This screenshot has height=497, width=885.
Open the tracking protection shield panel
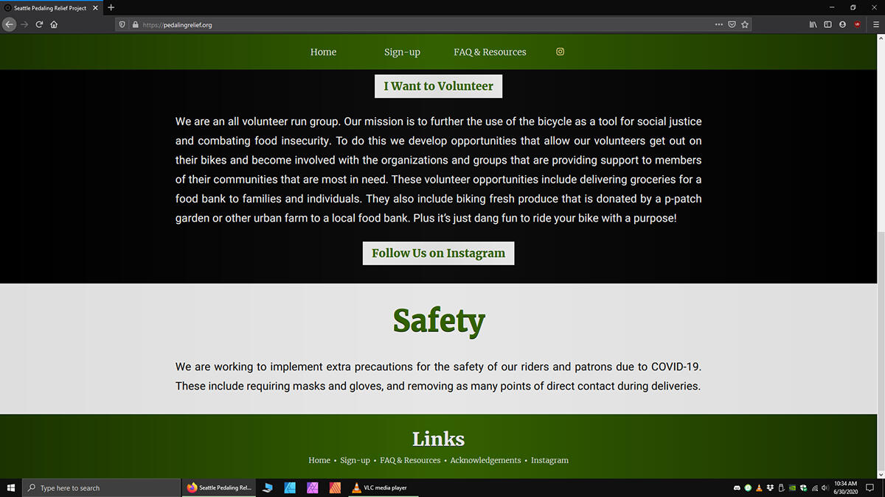click(x=122, y=24)
